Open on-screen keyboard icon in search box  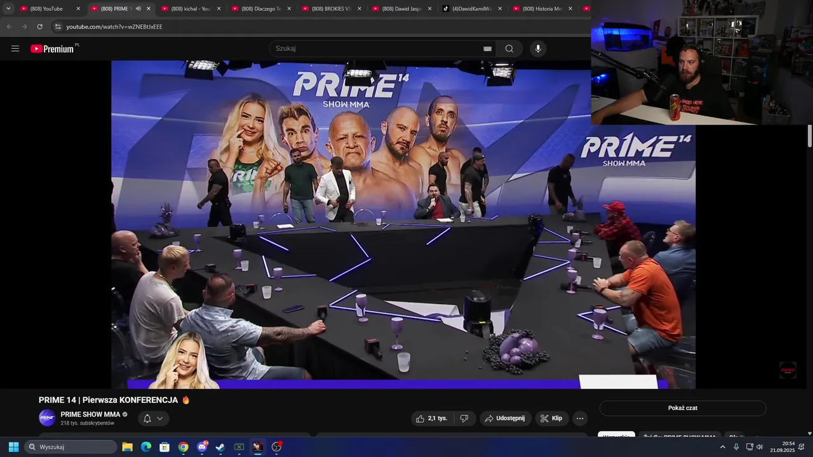pyautogui.click(x=487, y=49)
